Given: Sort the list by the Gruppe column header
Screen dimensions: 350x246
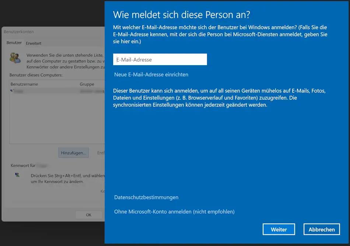Looking at the screenshot, I should click(87, 84).
